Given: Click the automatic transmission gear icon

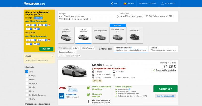Looking at the screenshot, I should tap(114, 77).
